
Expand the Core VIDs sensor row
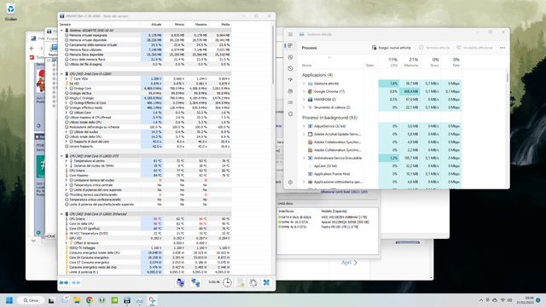(67, 78)
